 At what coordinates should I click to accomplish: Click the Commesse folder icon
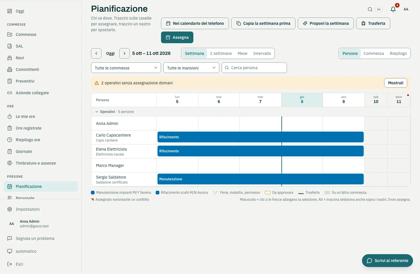[x=10, y=34]
